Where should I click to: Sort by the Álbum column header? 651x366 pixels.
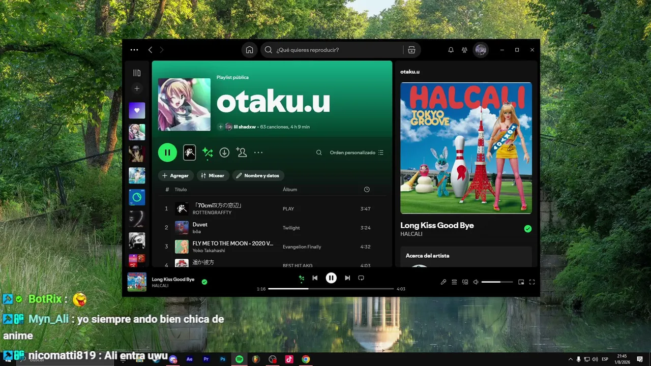coord(290,190)
